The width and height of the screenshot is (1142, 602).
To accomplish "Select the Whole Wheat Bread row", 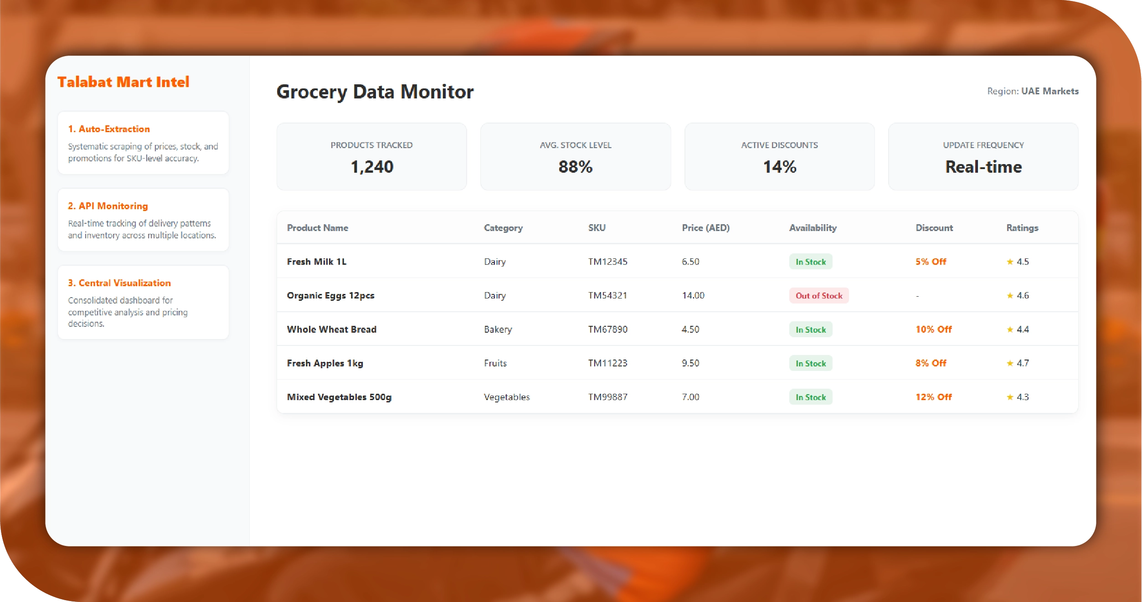I will [331, 329].
